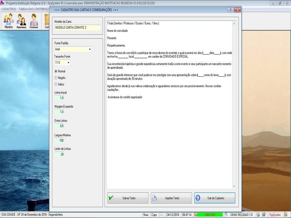Click the last users icon after FpqSystem in the status bar
Image resolution: width=291 pixels, height=218 pixels.
[x=286, y=215]
